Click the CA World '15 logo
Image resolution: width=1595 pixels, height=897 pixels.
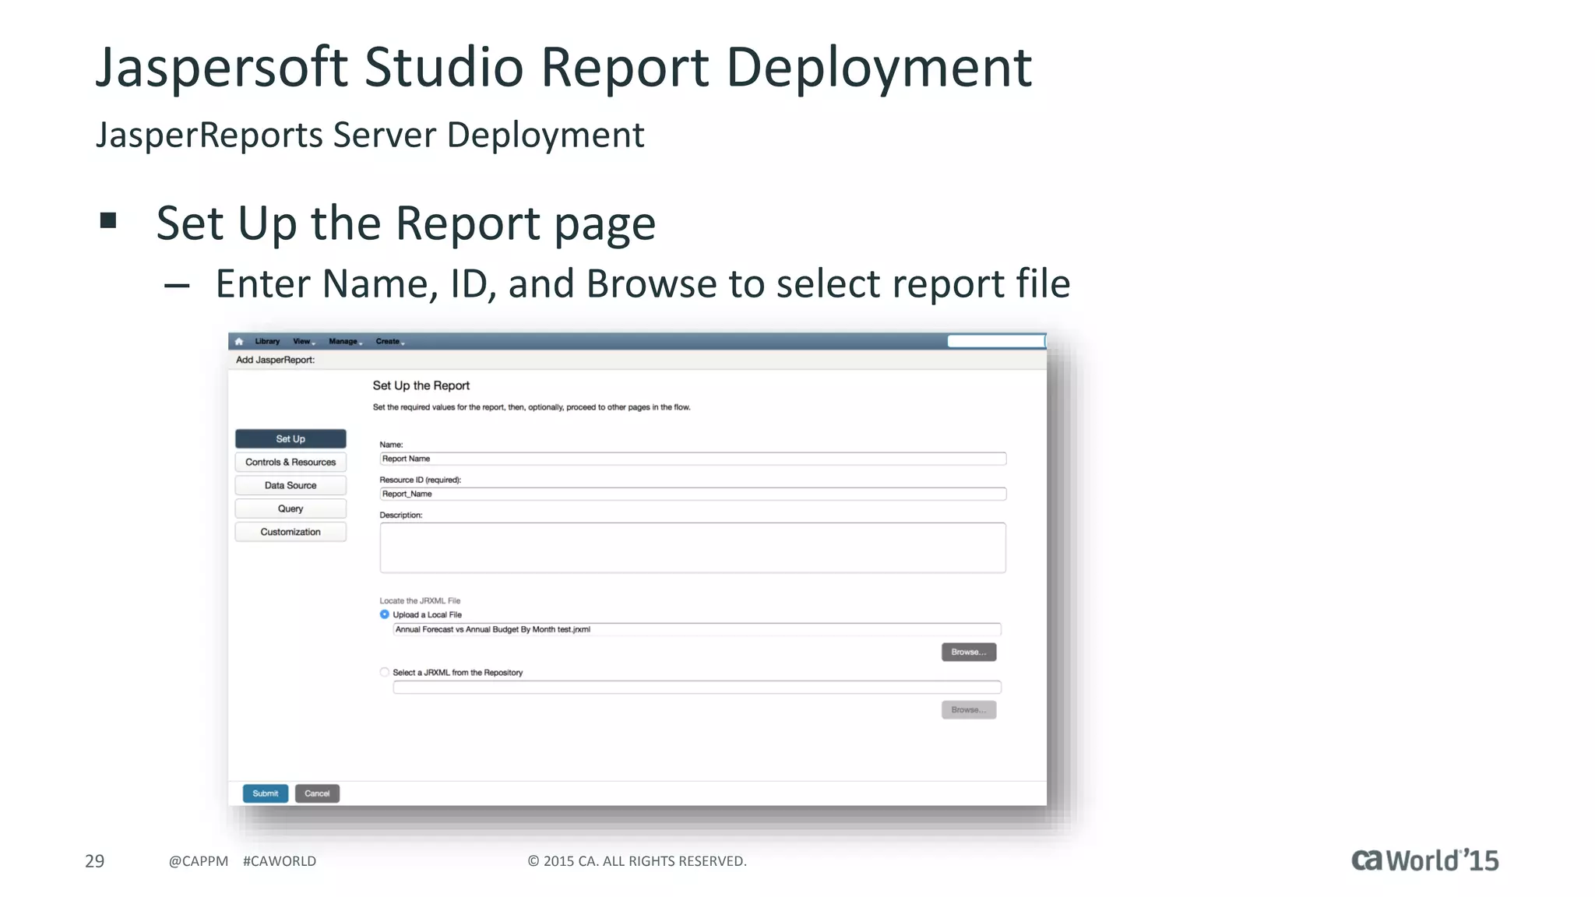(1424, 860)
